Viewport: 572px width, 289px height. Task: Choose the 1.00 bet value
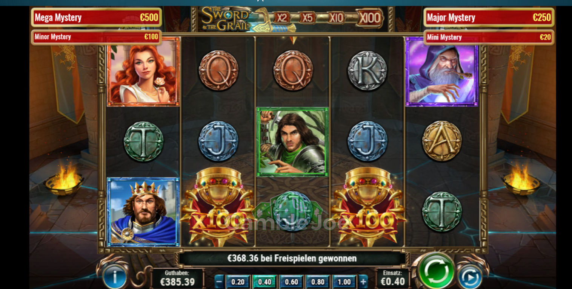[344, 281]
